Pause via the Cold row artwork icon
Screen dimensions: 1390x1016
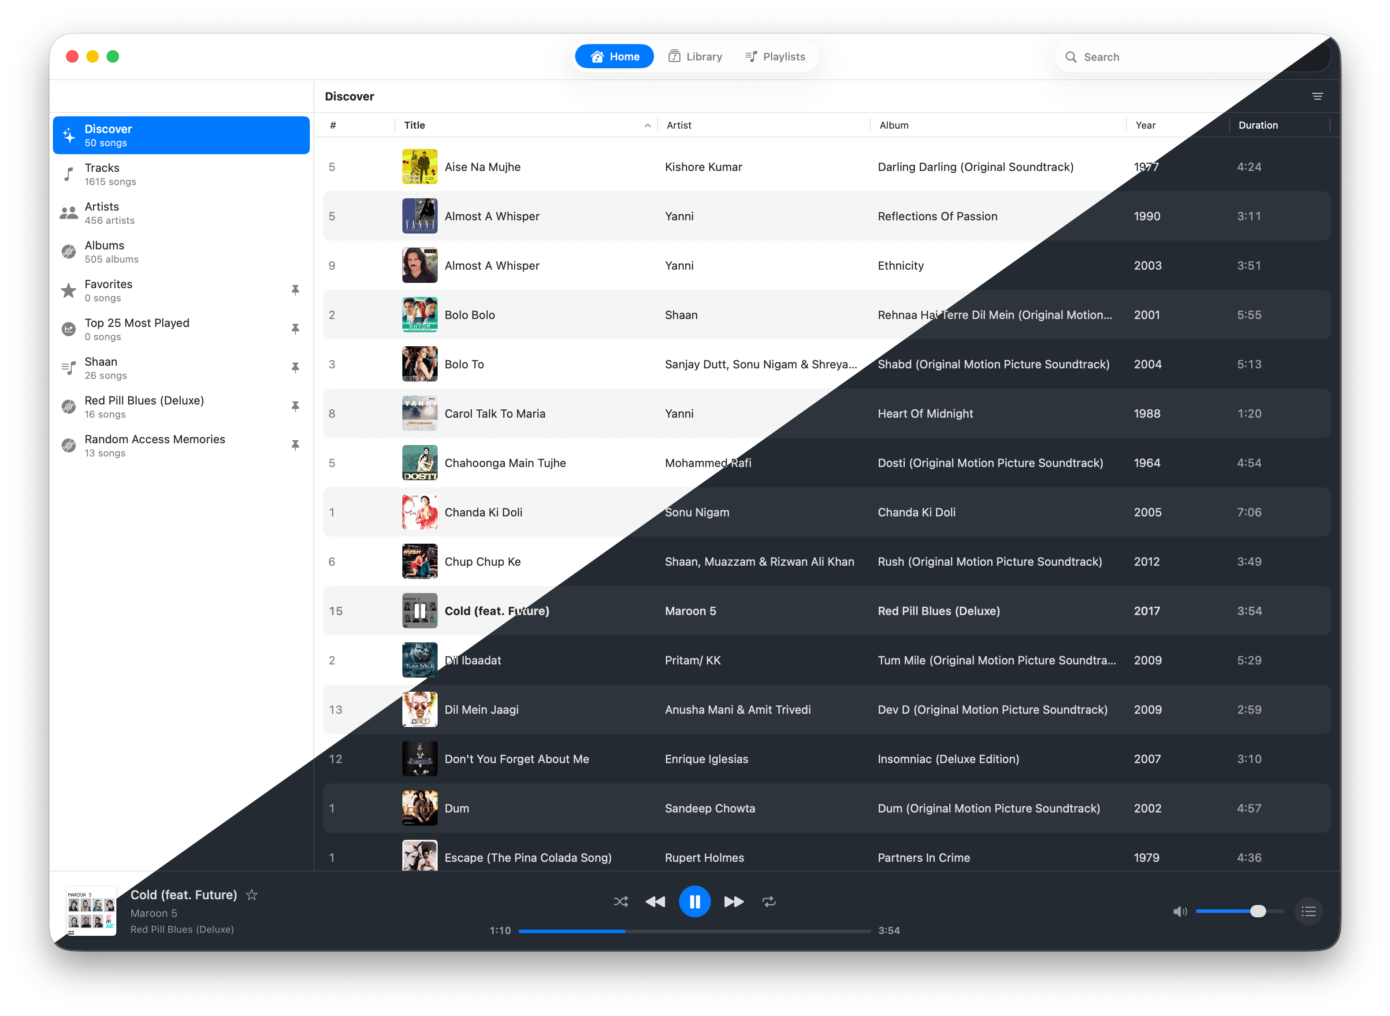[420, 611]
